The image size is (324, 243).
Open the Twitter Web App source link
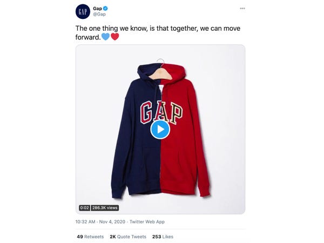(x=147, y=222)
